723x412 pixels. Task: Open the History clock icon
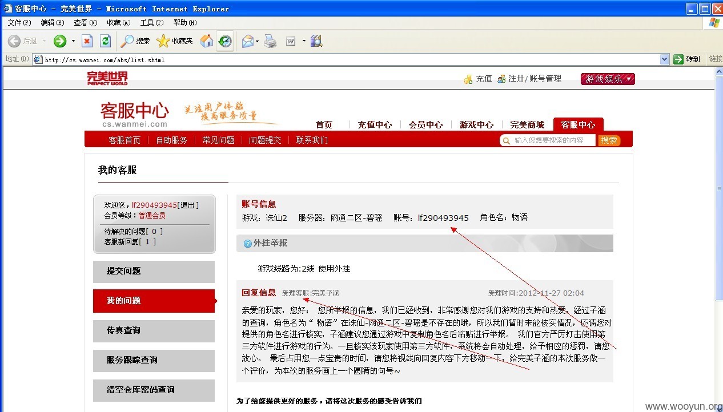pyautogui.click(x=225, y=41)
